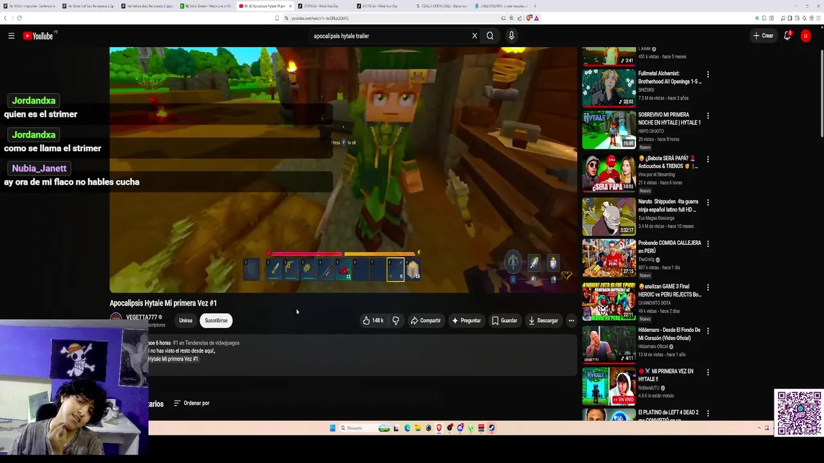Switch to the Kick Stream browser tab
Viewport: 824px width, 463px height.
(207, 6)
